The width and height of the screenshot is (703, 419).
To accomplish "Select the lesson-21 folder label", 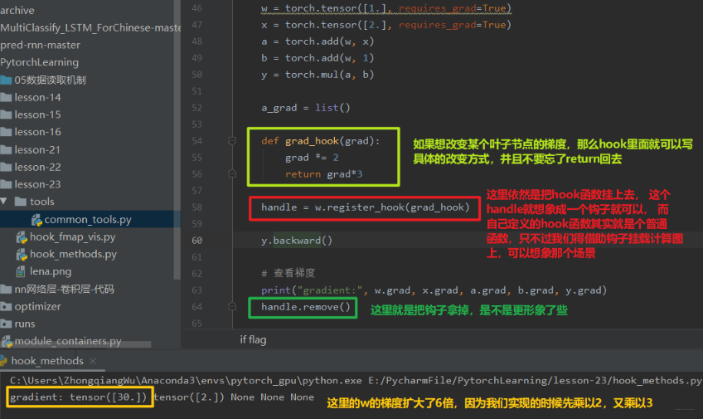I will click(37, 150).
